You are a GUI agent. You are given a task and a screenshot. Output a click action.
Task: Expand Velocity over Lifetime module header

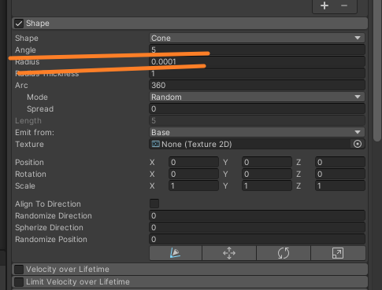[x=190, y=270]
